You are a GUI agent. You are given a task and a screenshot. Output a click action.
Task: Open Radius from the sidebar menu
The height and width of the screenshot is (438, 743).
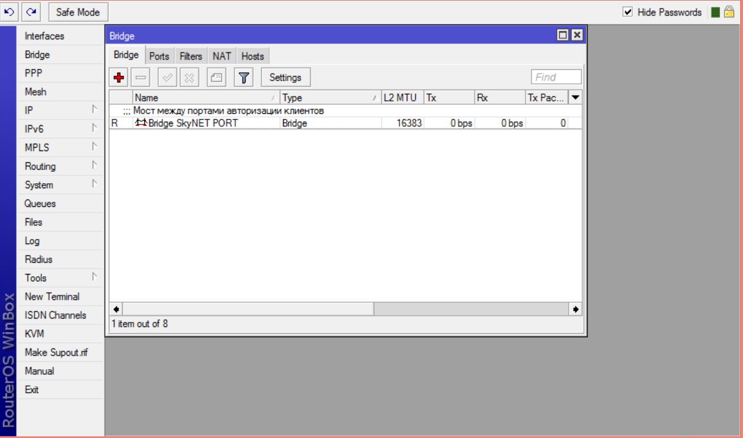pos(60,259)
